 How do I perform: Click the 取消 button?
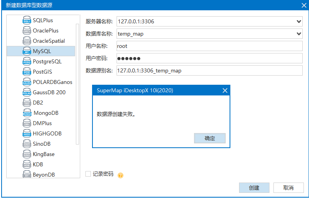pos(288,188)
